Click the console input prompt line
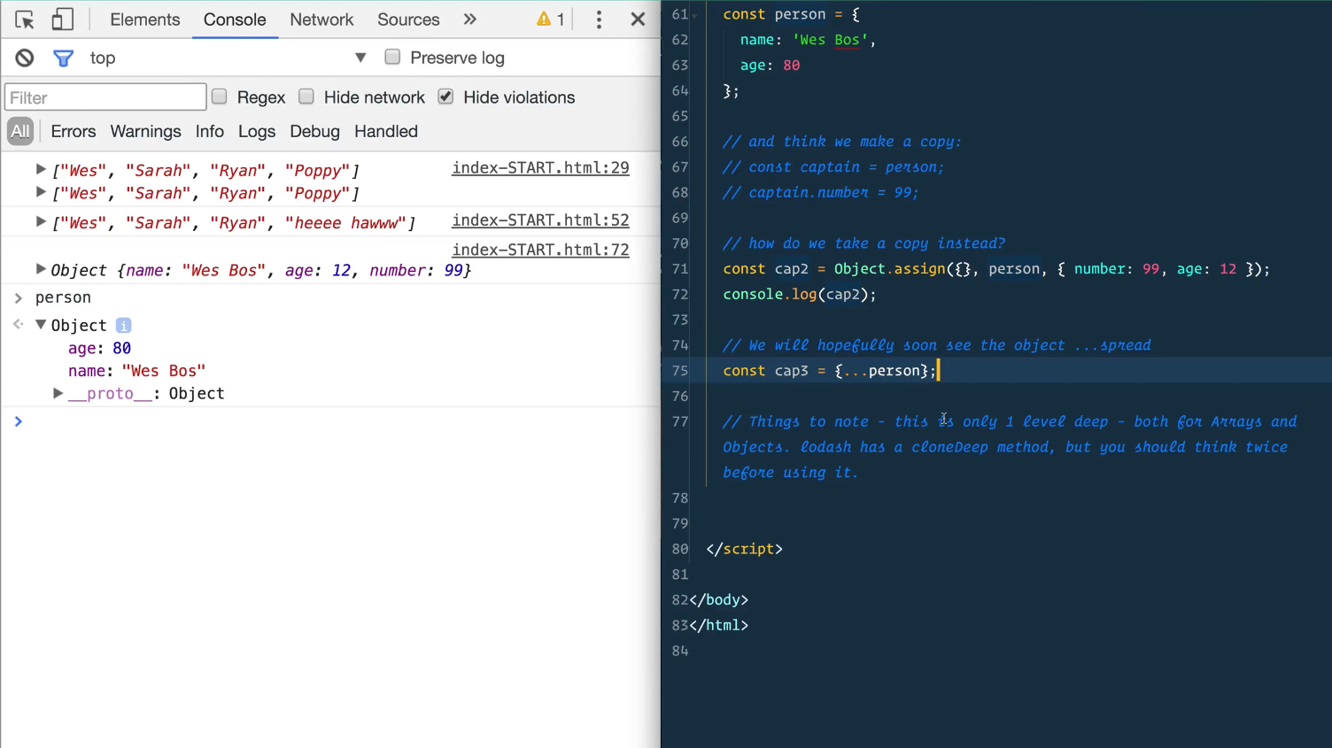Image resolution: width=1332 pixels, height=748 pixels. [x=330, y=421]
